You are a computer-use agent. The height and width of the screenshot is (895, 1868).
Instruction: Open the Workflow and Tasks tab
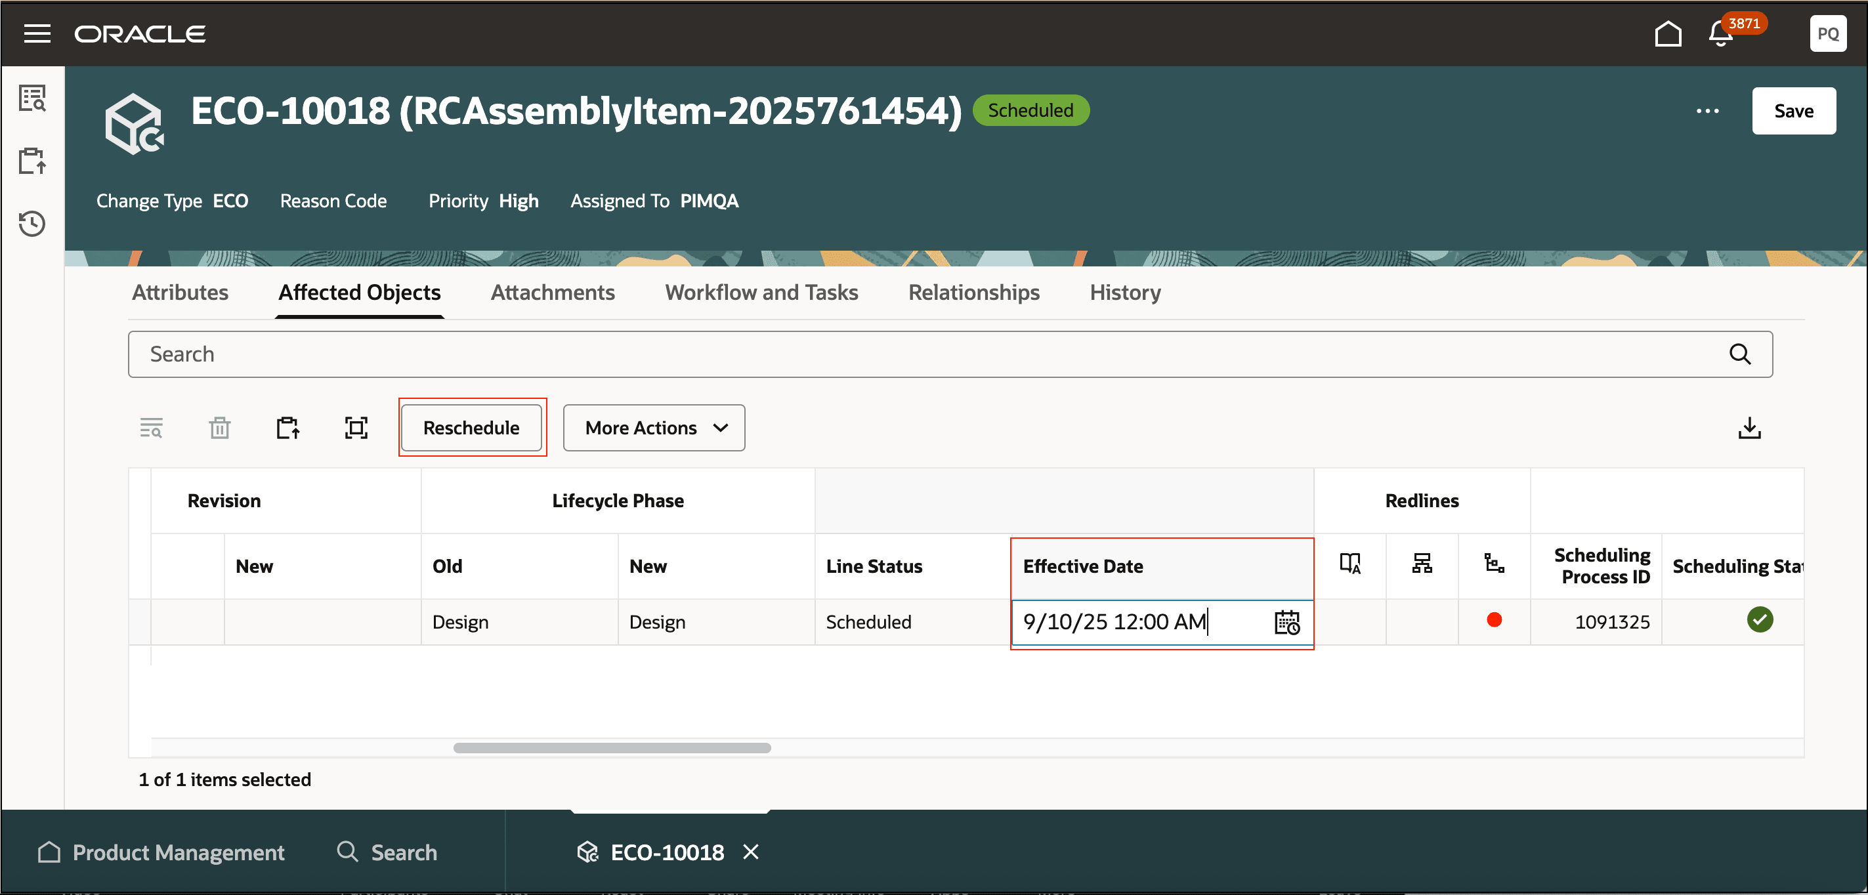[x=761, y=292]
